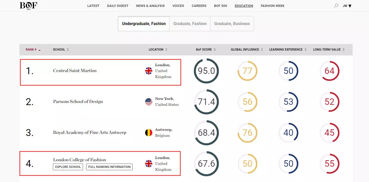Viewport: 369px width, 182px height.
Task: Click the Belgium flag for Royal Academy
Action: [149, 132]
